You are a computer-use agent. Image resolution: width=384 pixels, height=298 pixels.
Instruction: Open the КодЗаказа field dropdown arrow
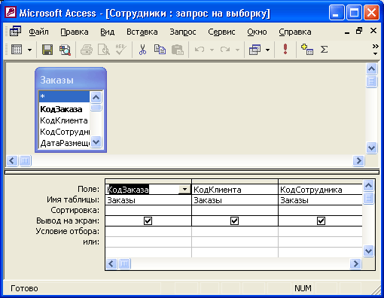click(x=184, y=190)
